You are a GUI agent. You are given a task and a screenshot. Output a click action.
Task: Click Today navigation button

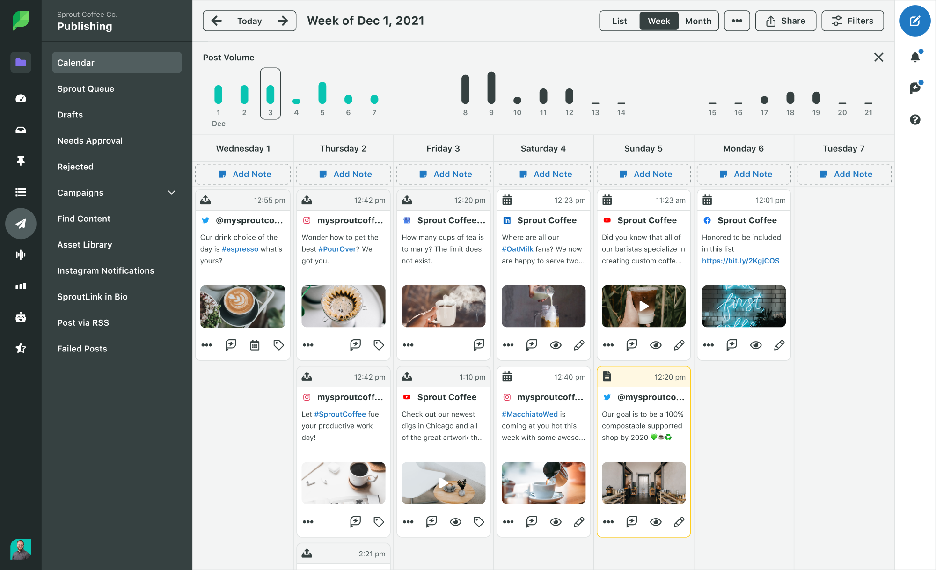pyautogui.click(x=248, y=20)
